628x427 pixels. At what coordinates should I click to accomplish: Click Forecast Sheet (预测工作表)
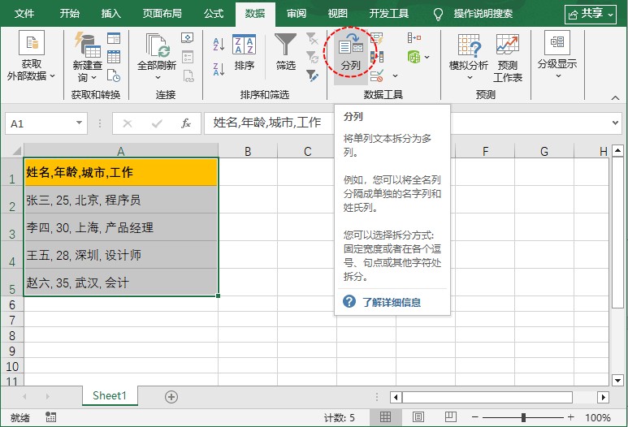tap(508, 58)
